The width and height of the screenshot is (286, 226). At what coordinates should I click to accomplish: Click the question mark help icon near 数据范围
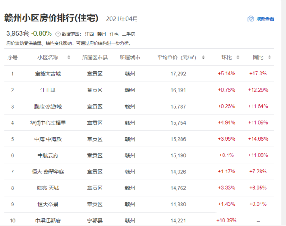tap(58, 34)
